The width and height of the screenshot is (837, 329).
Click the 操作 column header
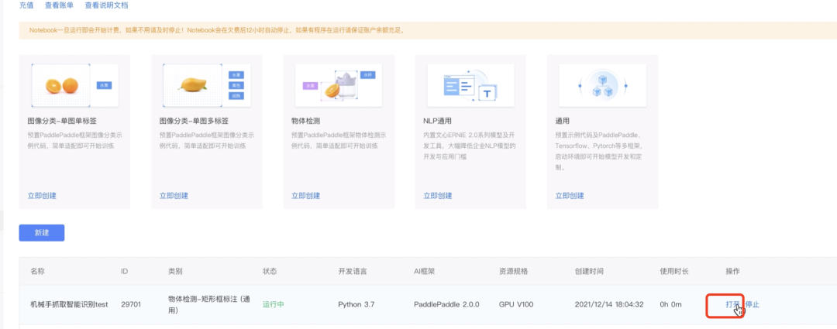(733, 272)
